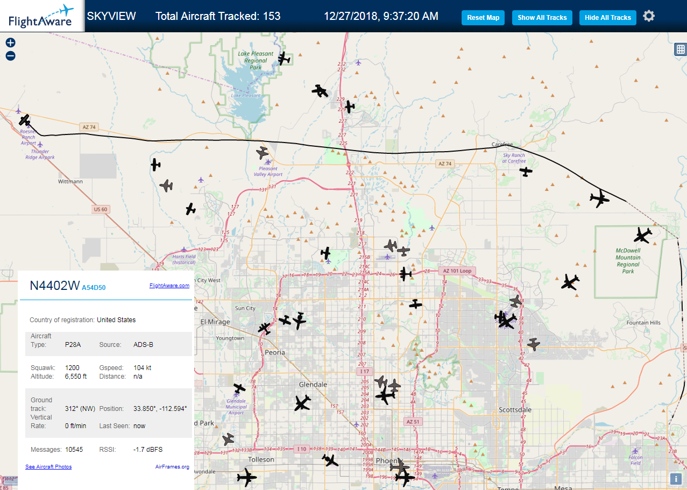Click the SKYVIEW title text
The height and width of the screenshot is (490, 687).
pos(111,16)
